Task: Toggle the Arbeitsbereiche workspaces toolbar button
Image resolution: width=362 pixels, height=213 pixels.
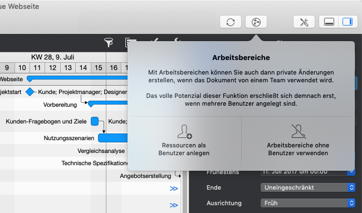Action: pos(256,22)
